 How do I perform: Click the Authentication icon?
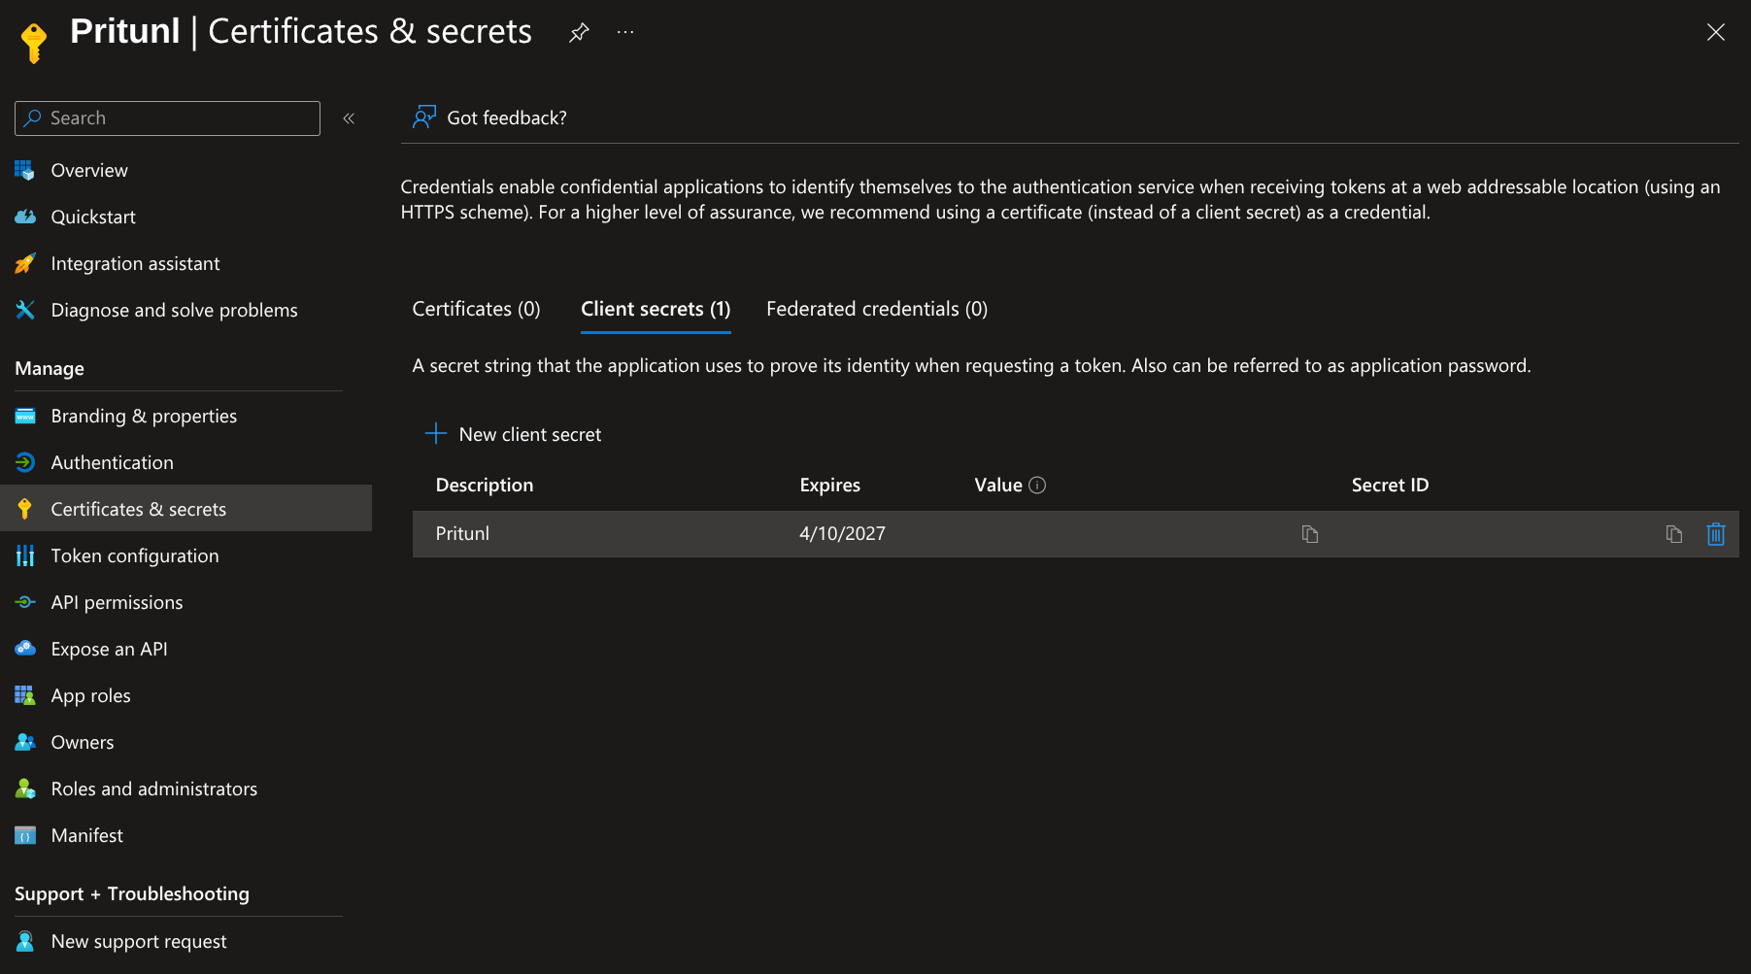(25, 463)
